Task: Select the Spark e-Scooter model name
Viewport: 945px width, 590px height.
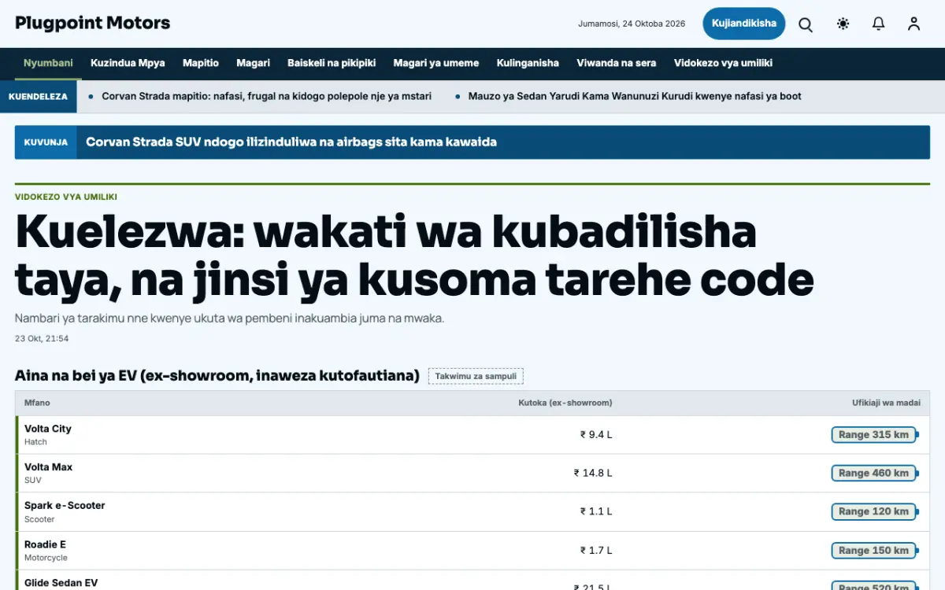Action: 65,506
